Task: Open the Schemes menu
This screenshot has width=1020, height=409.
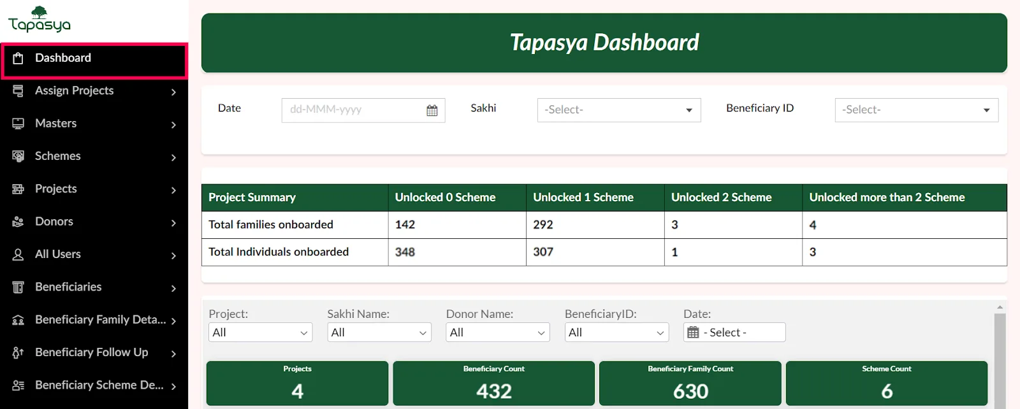Action: click(x=94, y=156)
